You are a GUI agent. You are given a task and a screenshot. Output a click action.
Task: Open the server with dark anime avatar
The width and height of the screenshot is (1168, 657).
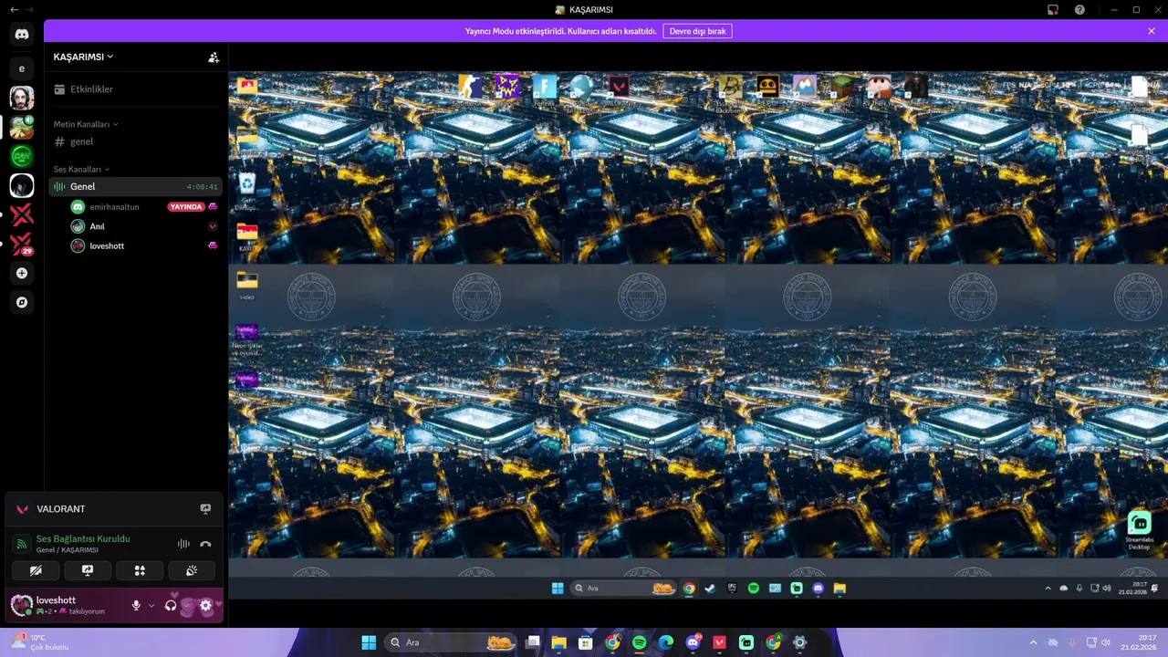(22, 185)
